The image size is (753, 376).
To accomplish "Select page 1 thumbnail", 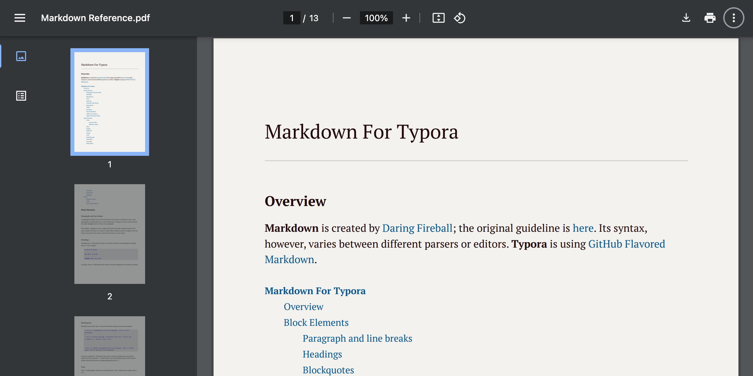I will [x=110, y=102].
